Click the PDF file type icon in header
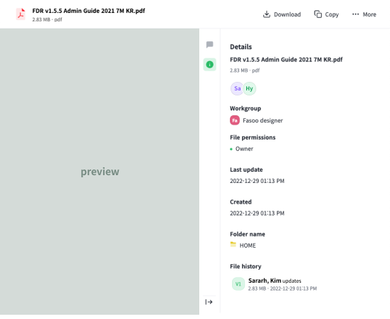Image resolution: width=390 pixels, height=319 pixels. (21, 14)
